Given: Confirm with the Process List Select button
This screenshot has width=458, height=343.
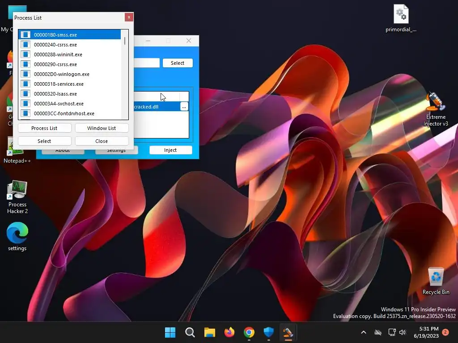Looking at the screenshot, I should tap(44, 141).
